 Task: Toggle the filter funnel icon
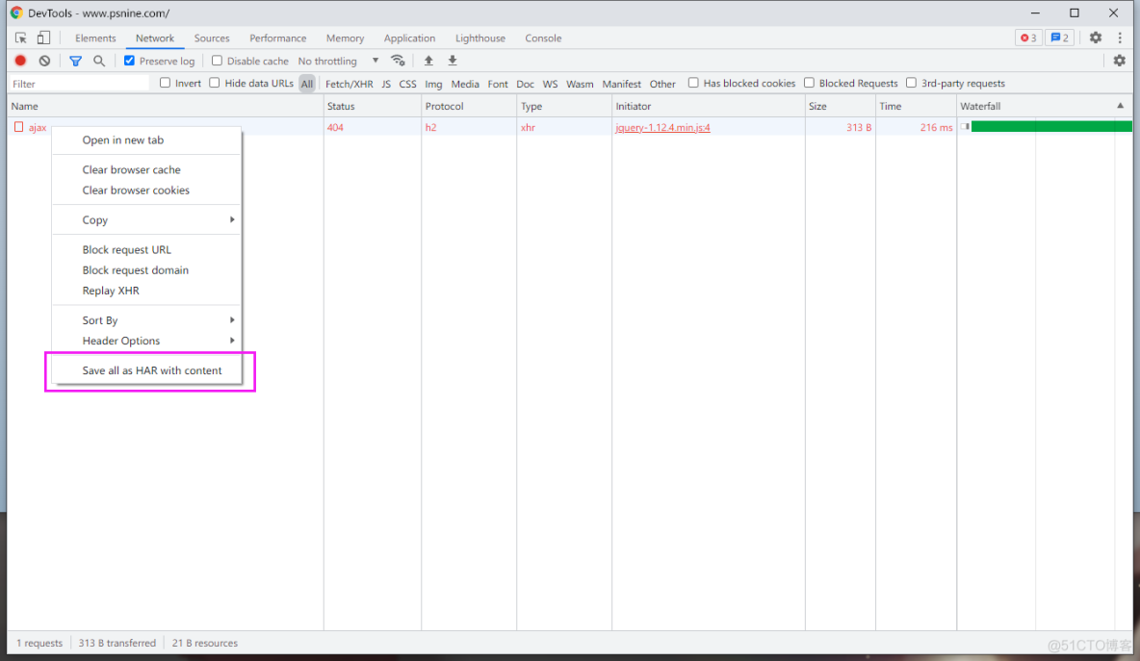(x=75, y=61)
